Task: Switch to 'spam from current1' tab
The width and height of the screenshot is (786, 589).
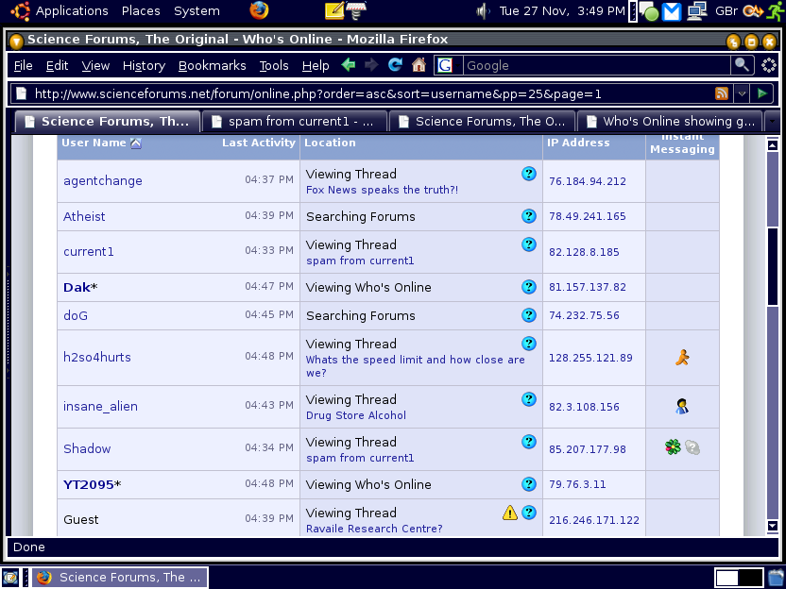Action: 297,122
